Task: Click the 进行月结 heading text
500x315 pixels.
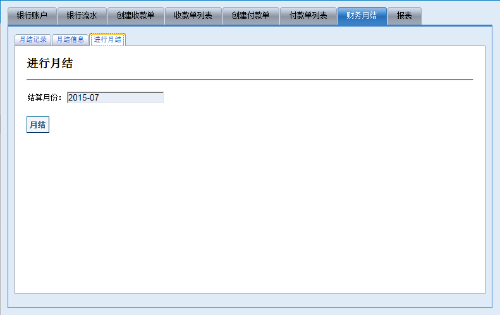Action: [x=50, y=63]
